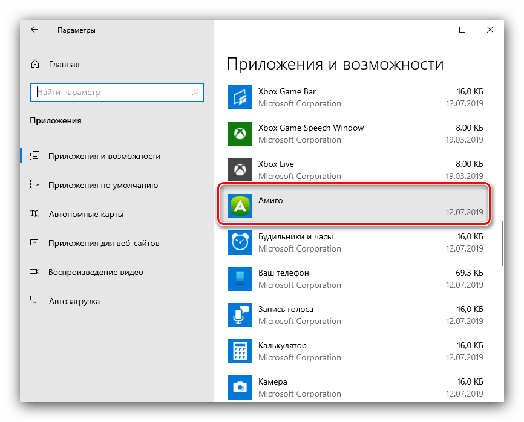
Task: Click the Voice Recorder microphone icon
Action: click(x=239, y=315)
